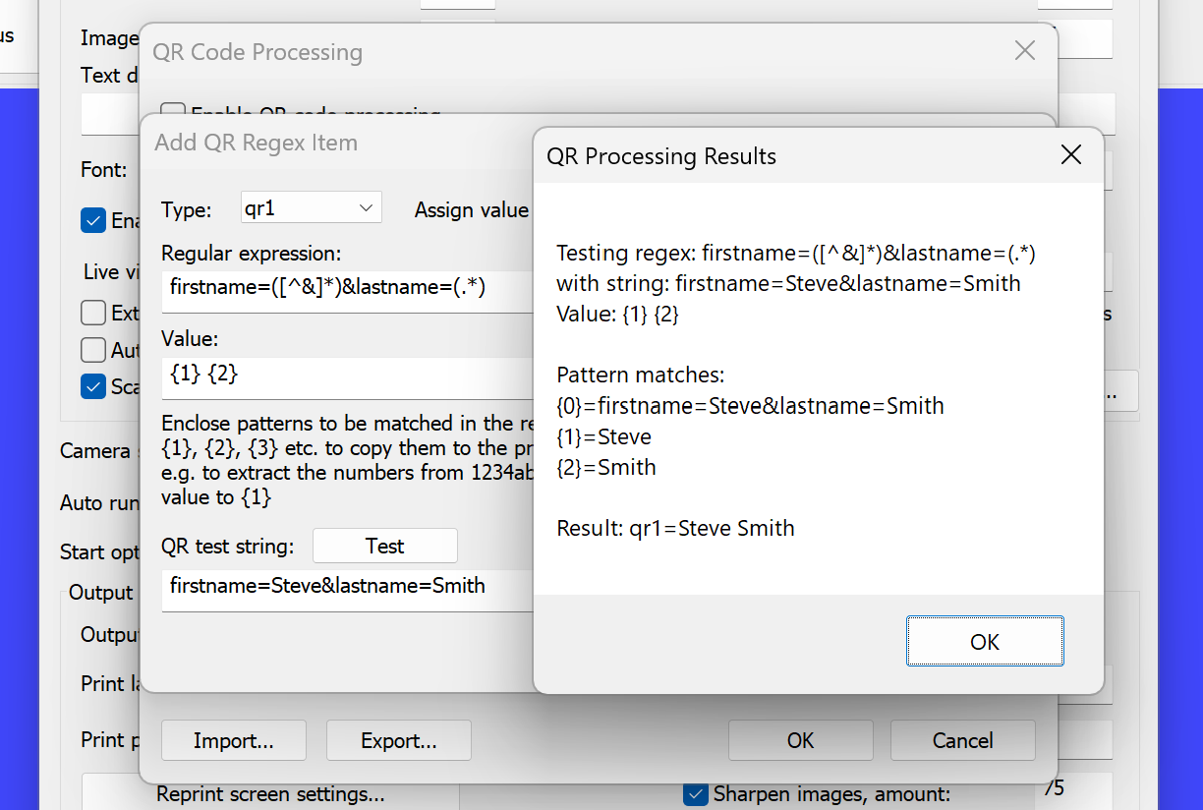
Task: Tick the unchecked 'Ext' checkbox
Action: 93,314
